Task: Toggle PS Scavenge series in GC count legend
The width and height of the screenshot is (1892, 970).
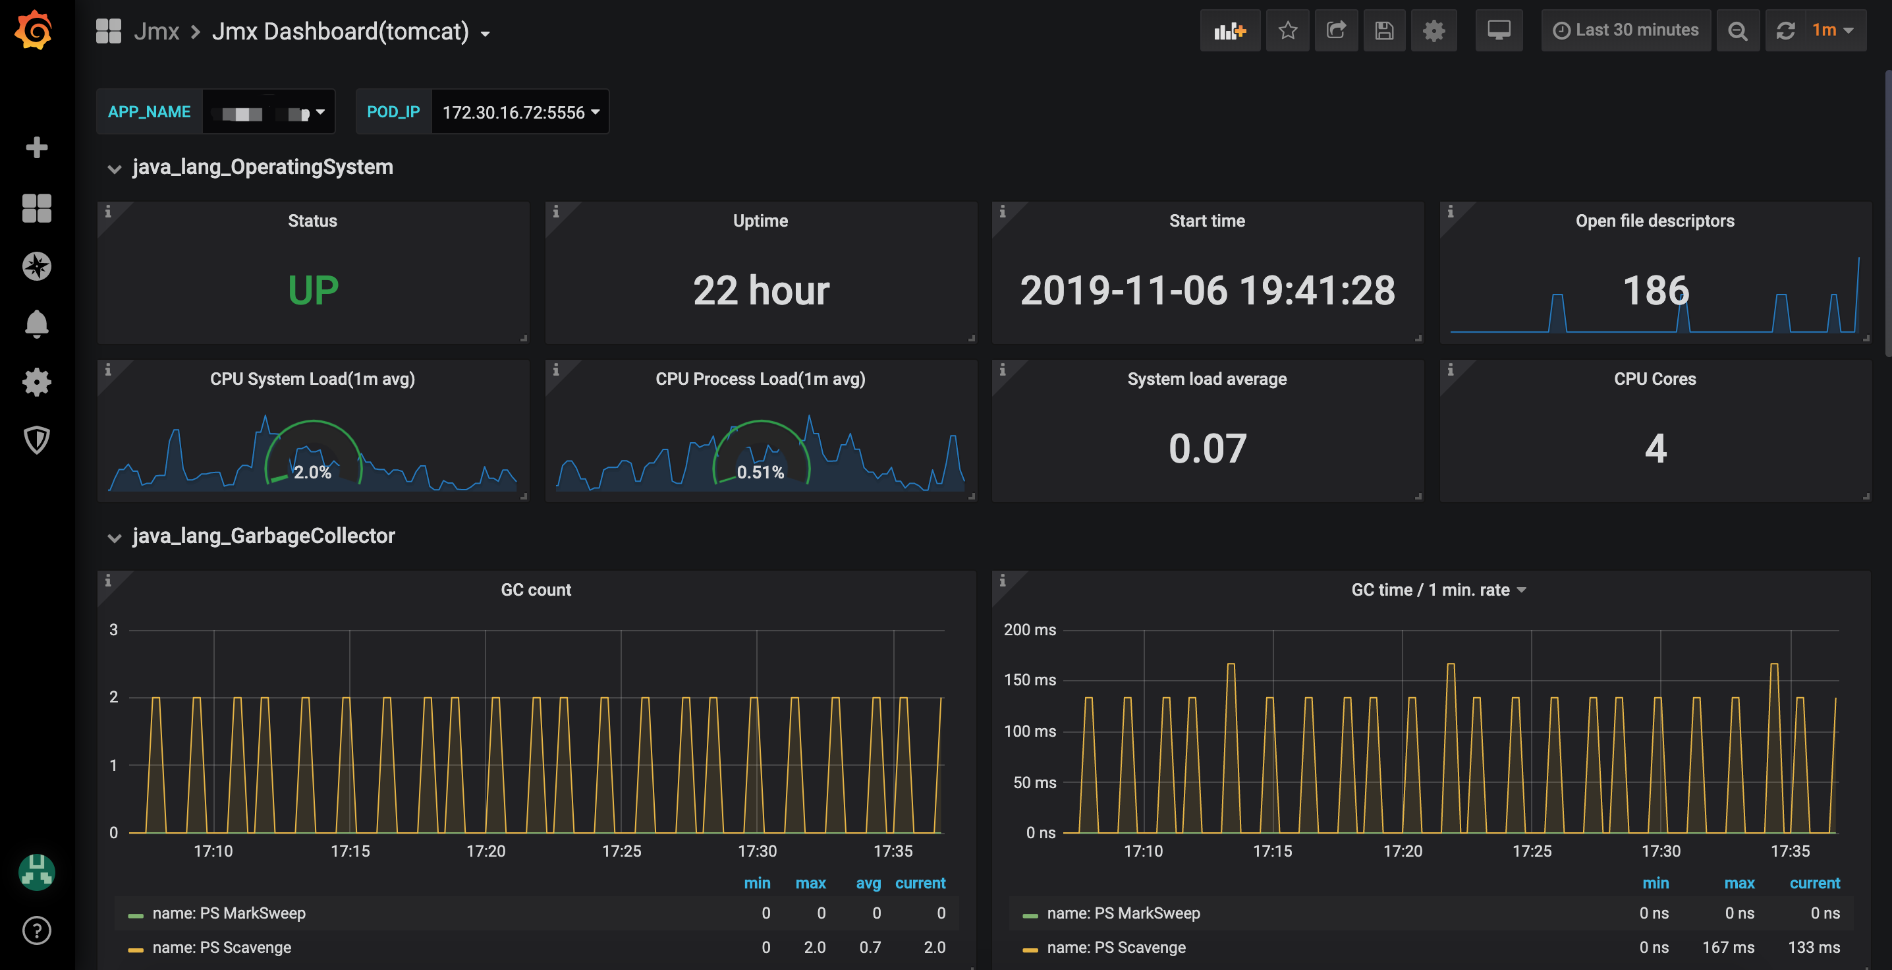Action: tap(222, 947)
